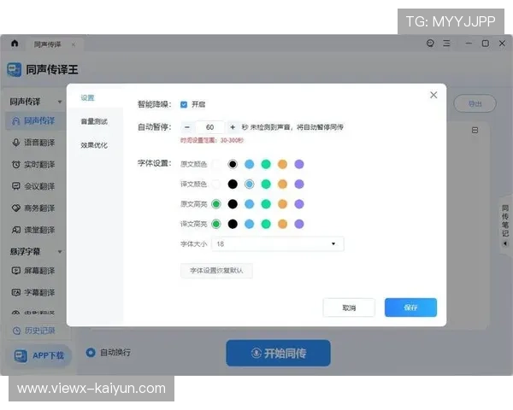Select blue for 原文颜色
Viewport: 513px width, 410px height.
pos(250,164)
